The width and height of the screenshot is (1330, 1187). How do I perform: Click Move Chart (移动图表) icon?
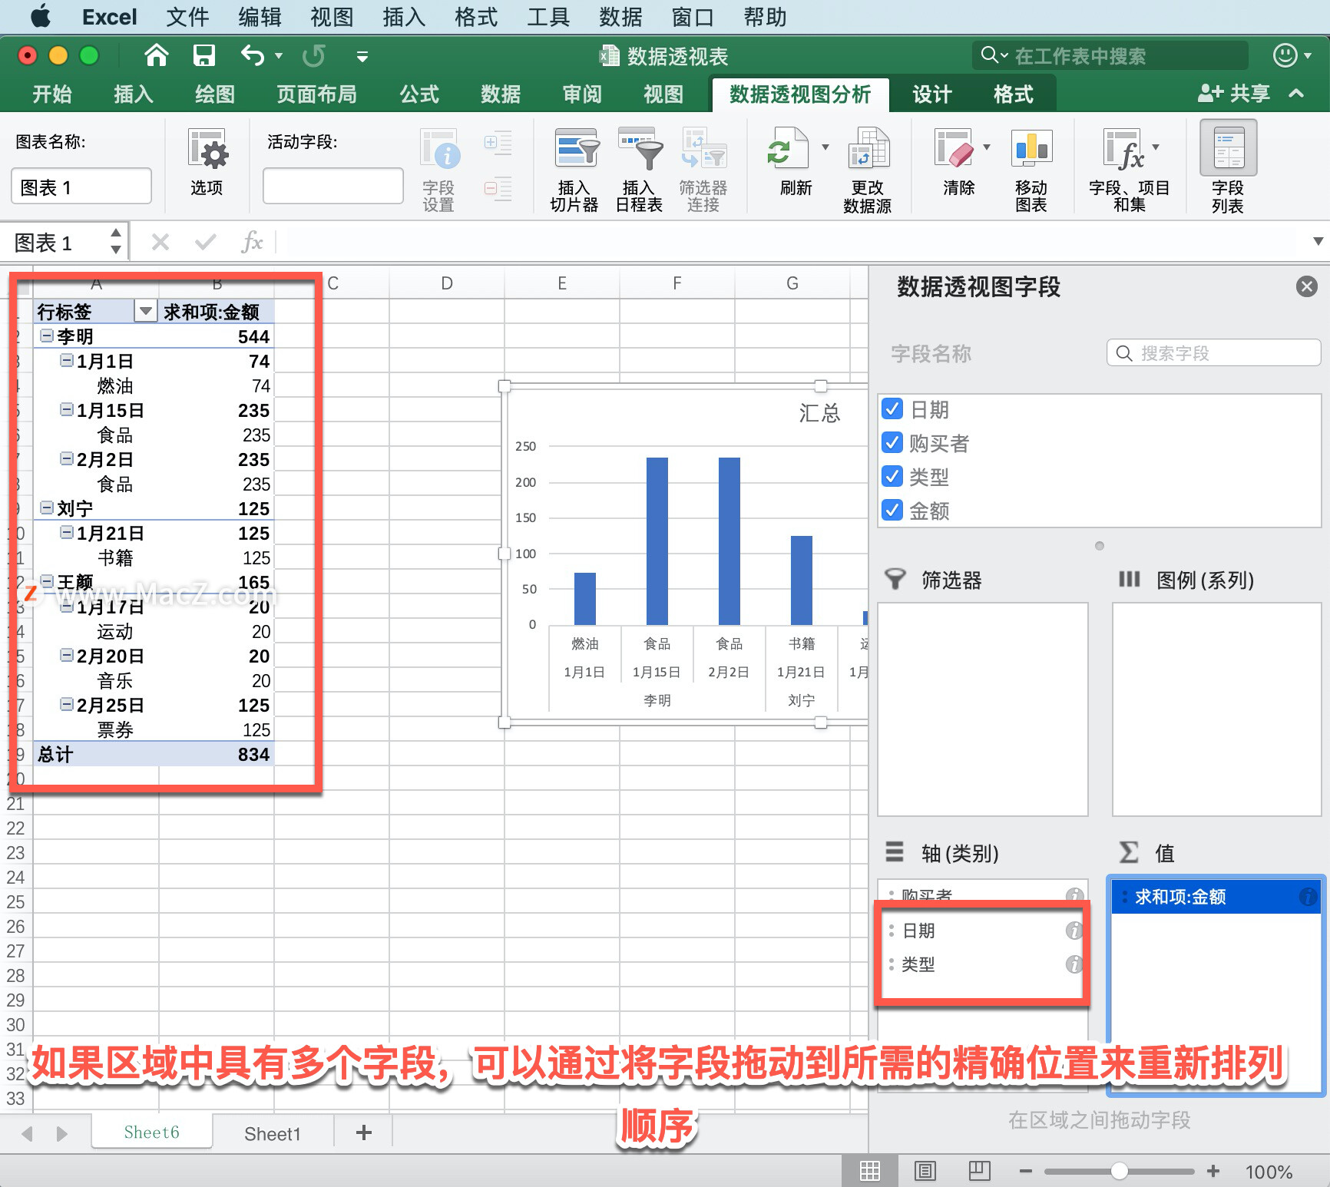(x=1031, y=148)
